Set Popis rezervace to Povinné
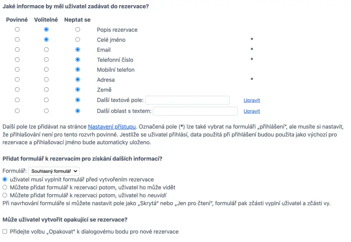 17,30
